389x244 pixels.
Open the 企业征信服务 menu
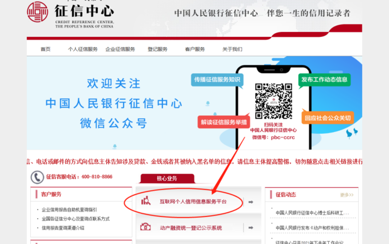click(120, 49)
